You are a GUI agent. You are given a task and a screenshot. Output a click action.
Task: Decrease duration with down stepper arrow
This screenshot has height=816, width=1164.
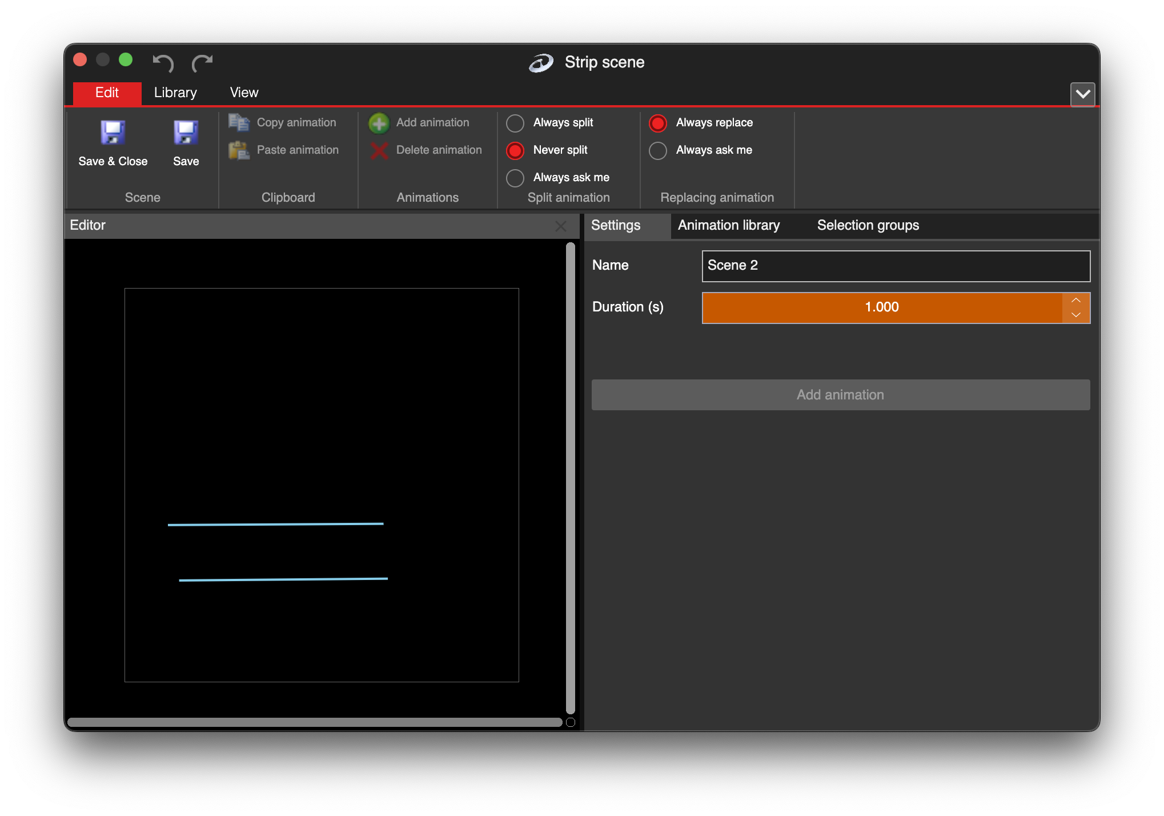(1076, 315)
